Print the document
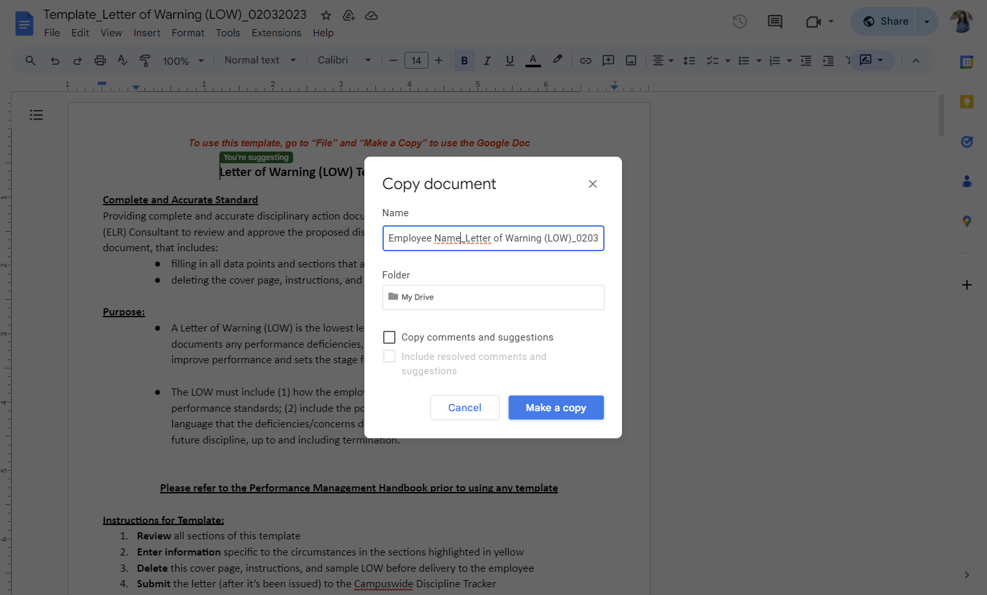987x595 pixels. (100, 60)
